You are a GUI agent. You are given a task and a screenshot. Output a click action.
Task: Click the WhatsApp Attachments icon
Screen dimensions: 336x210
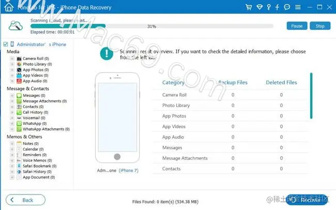point(19,129)
